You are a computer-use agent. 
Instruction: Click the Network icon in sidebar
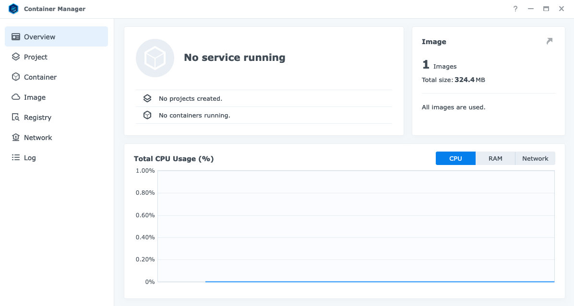(x=16, y=138)
